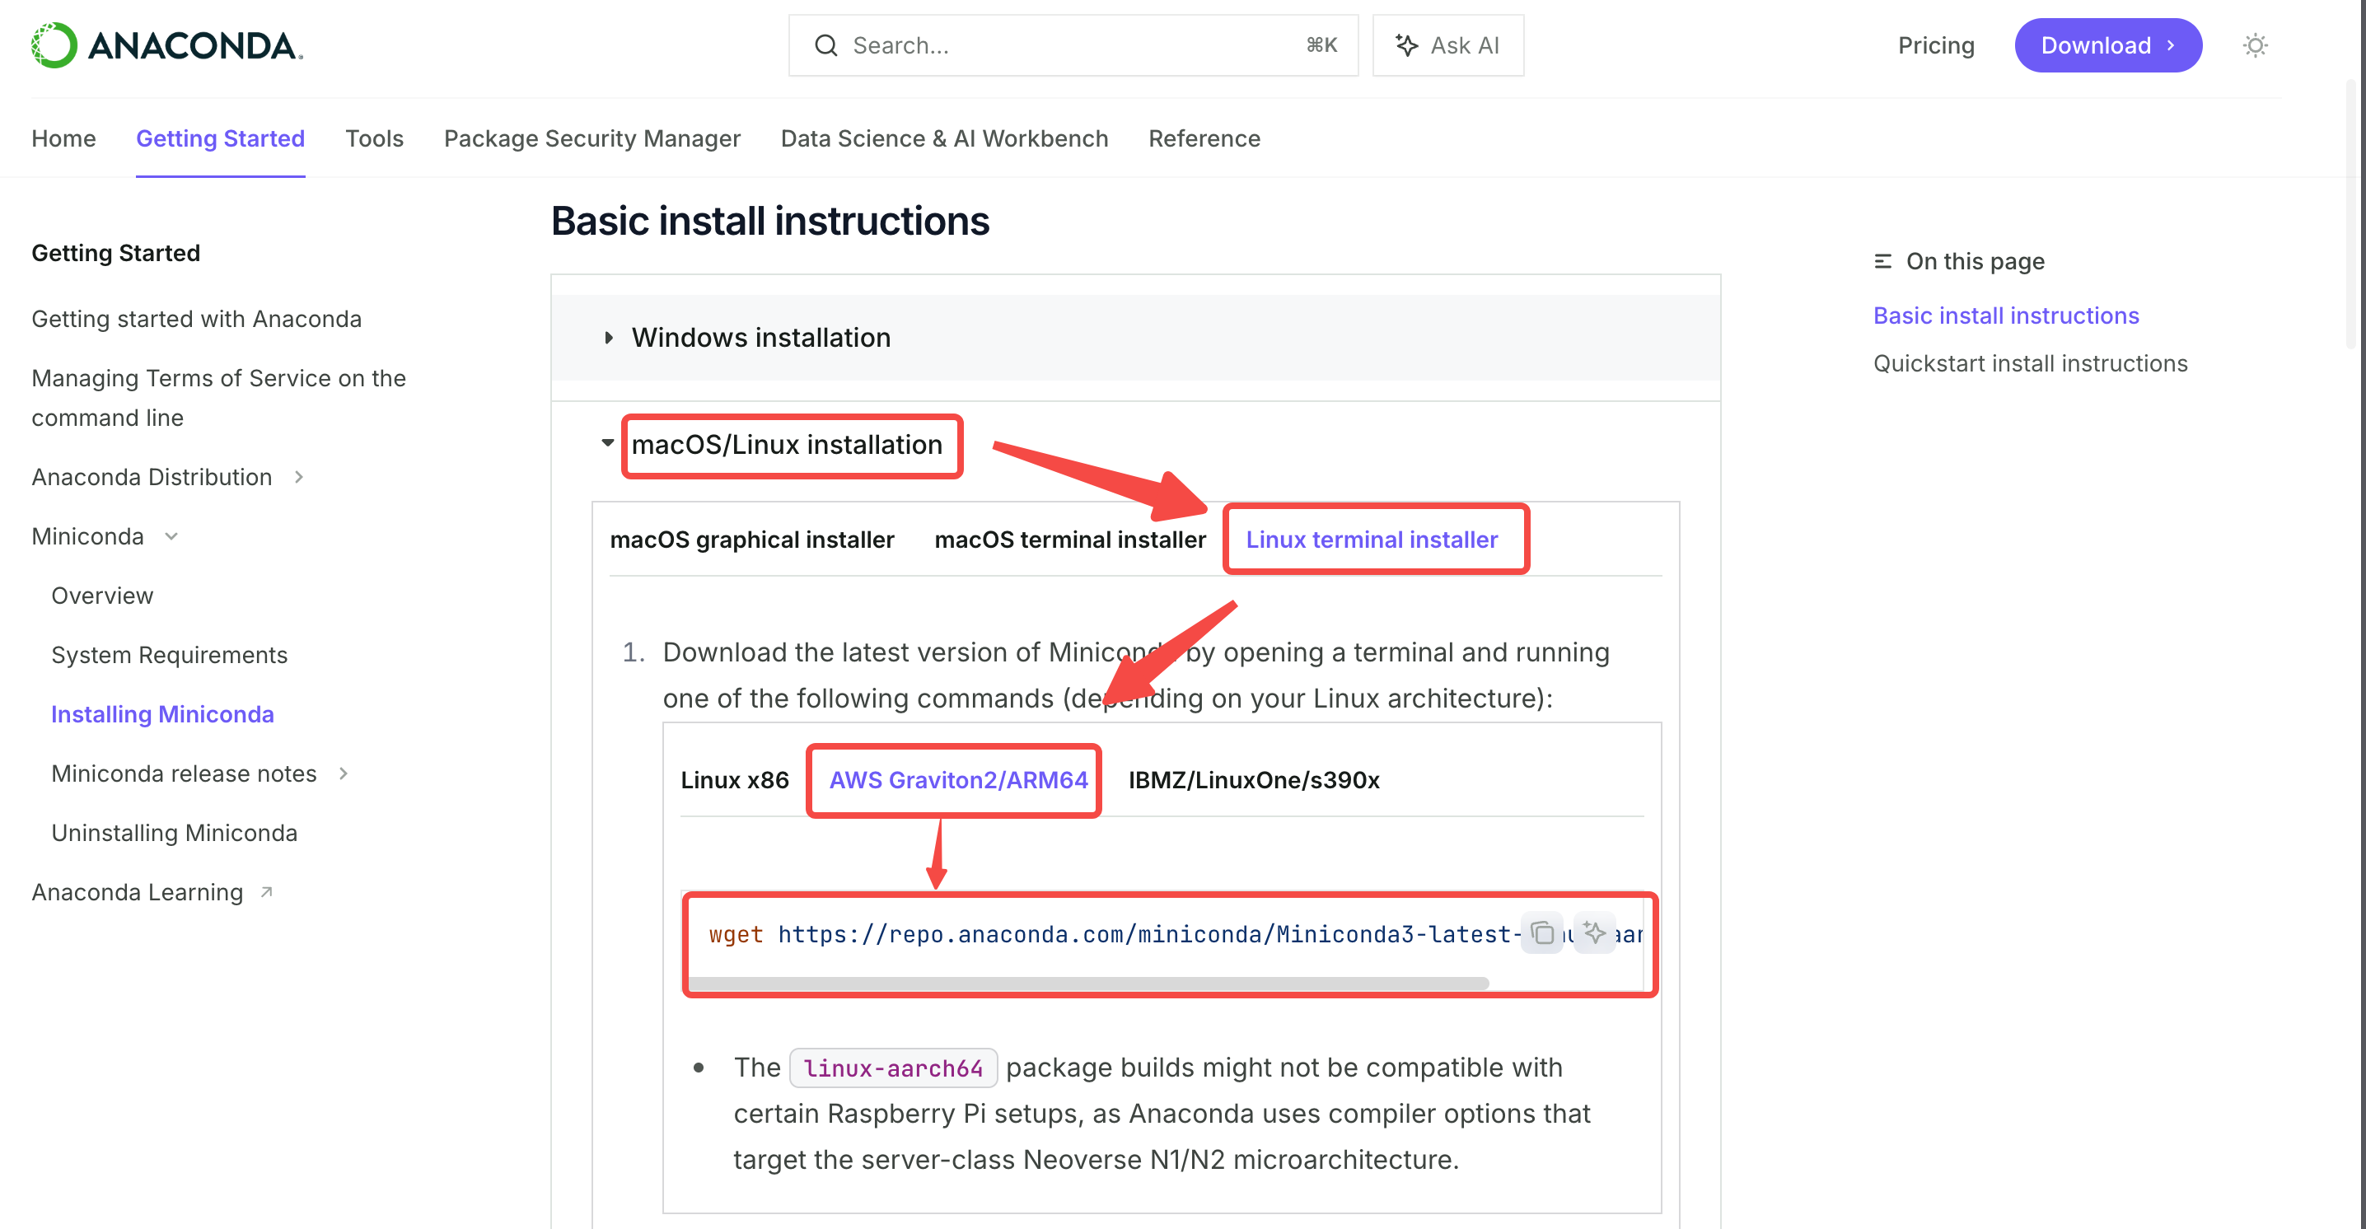This screenshot has height=1229, width=2366.
Task: Jump to Basic install instructions anchor
Action: pos(2006,315)
